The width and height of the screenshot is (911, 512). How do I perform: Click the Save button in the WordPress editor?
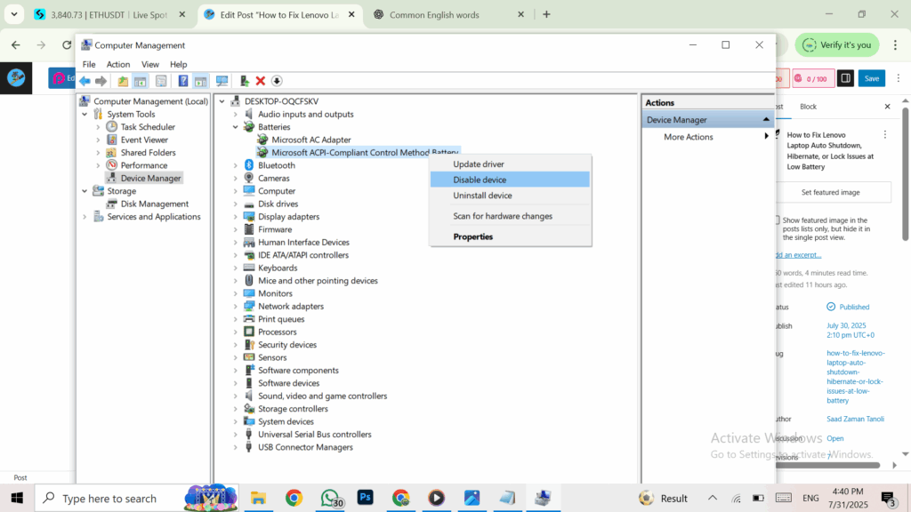pyautogui.click(x=872, y=78)
